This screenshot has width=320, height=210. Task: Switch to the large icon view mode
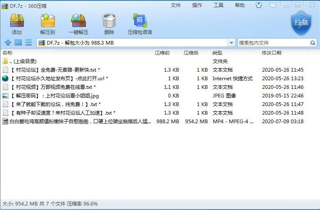click(x=18, y=43)
